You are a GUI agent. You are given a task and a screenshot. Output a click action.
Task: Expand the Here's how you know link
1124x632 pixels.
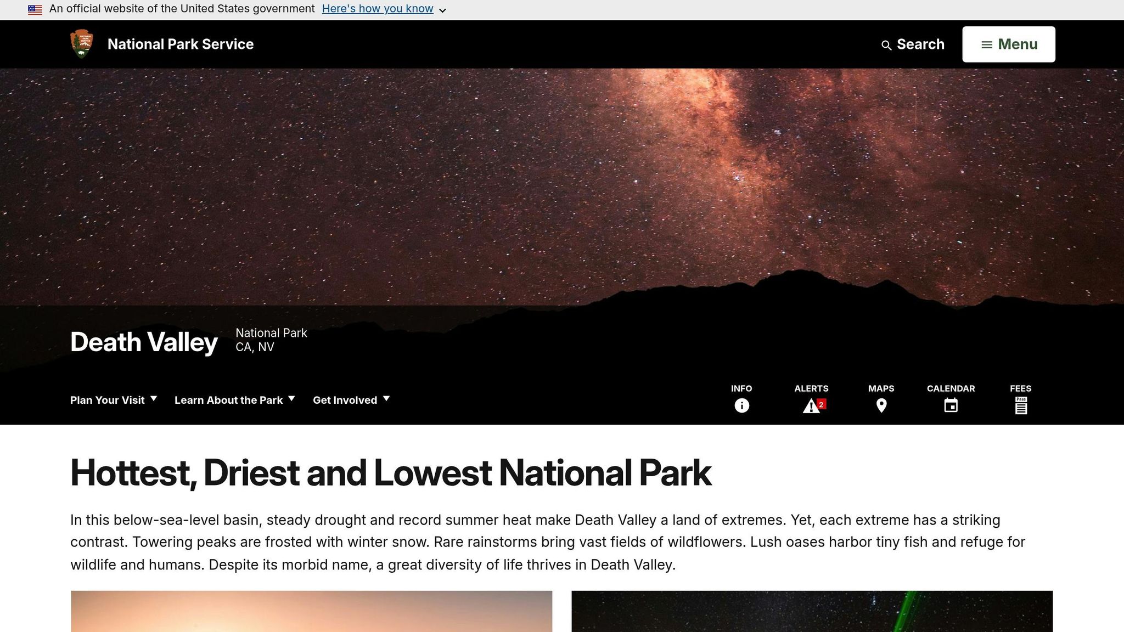(x=378, y=9)
